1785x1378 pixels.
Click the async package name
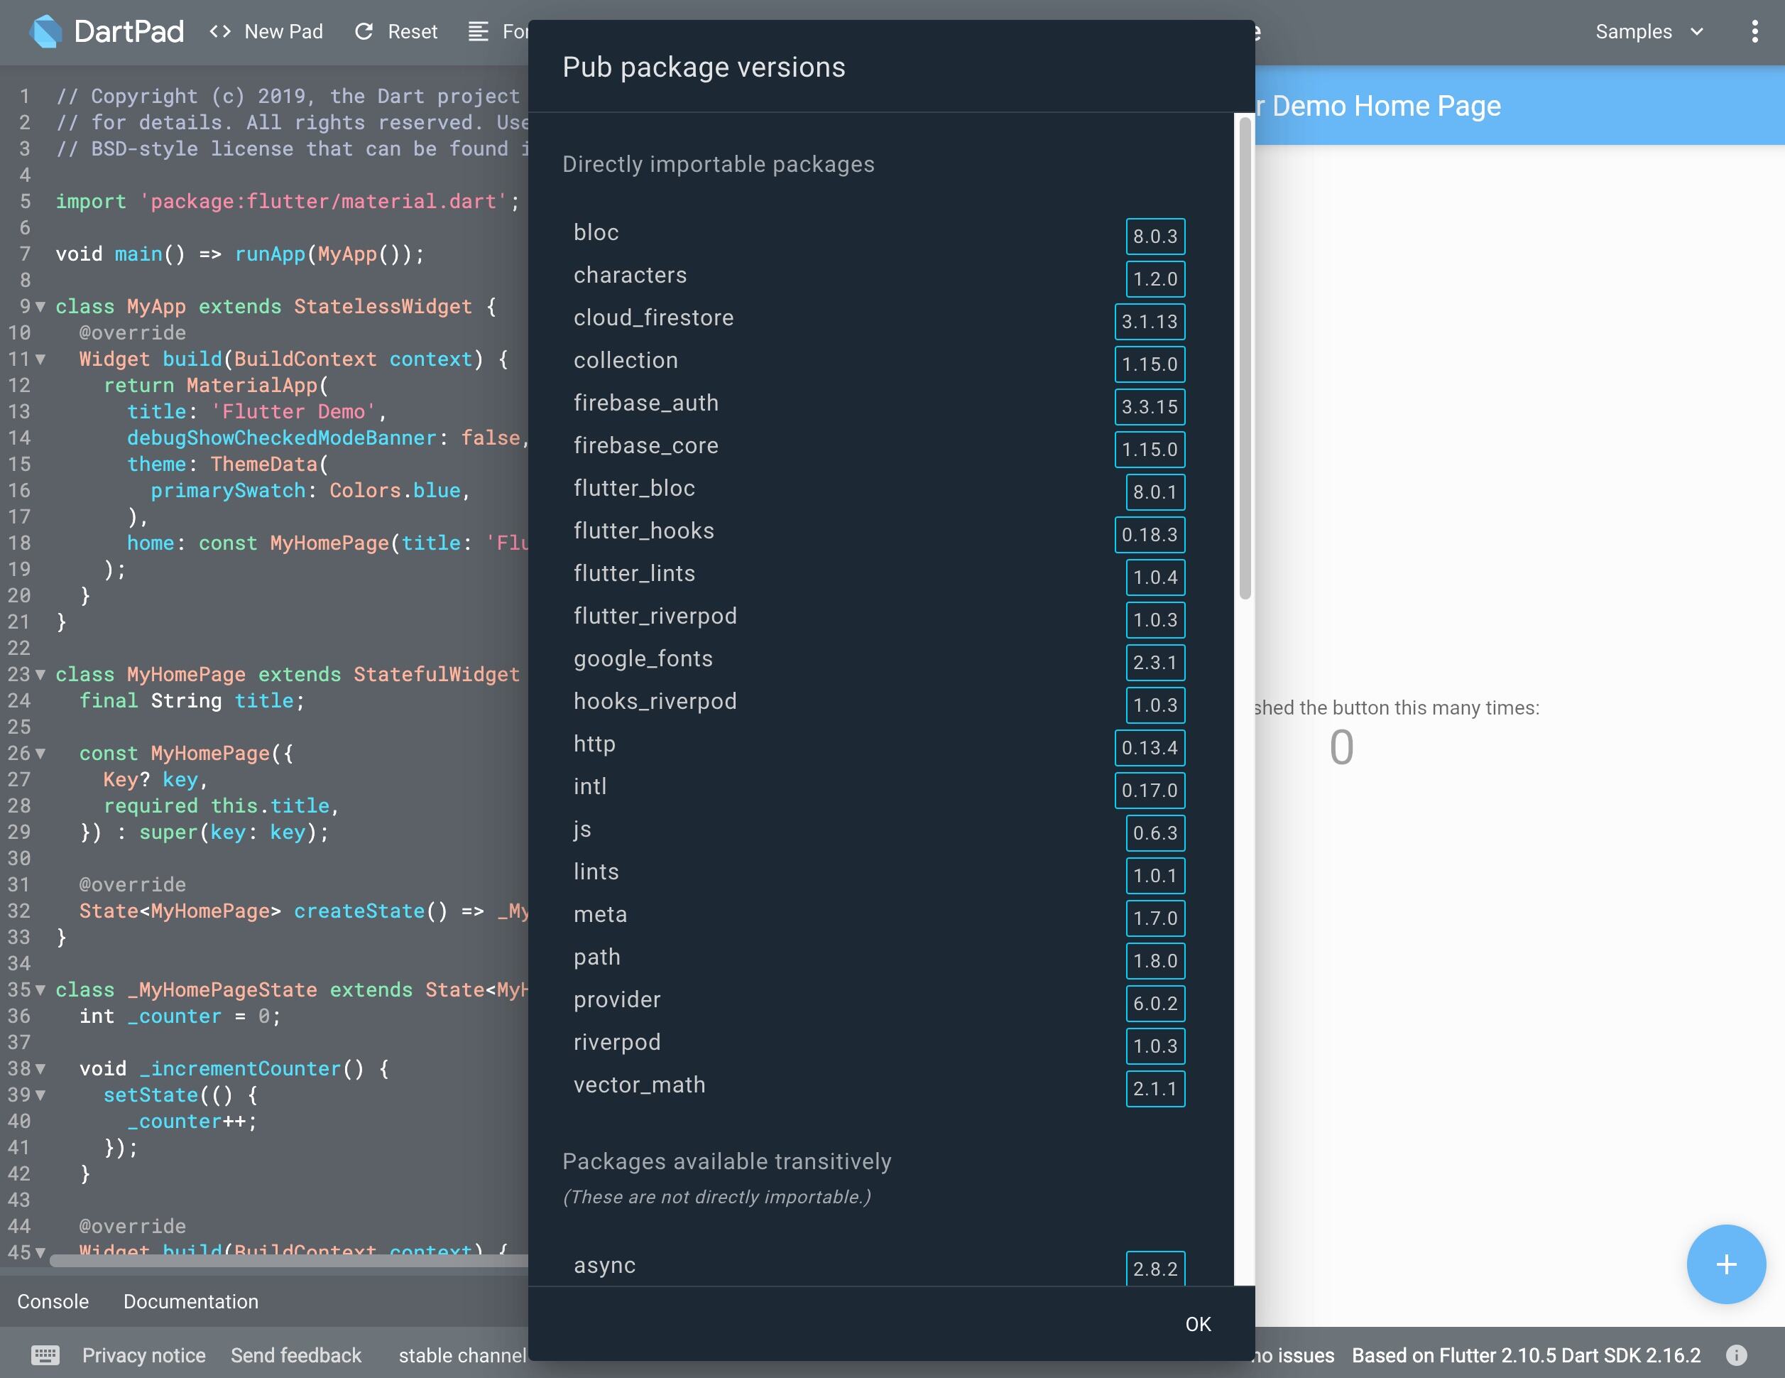click(x=604, y=1265)
